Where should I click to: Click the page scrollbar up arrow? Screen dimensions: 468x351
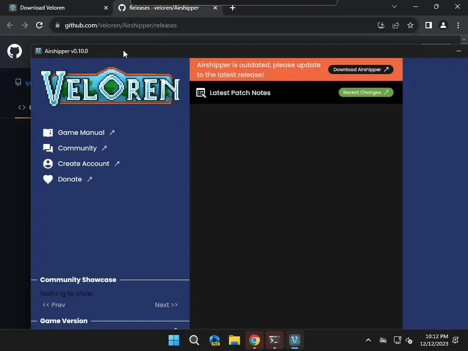pyautogui.click(x=464, y=39)
